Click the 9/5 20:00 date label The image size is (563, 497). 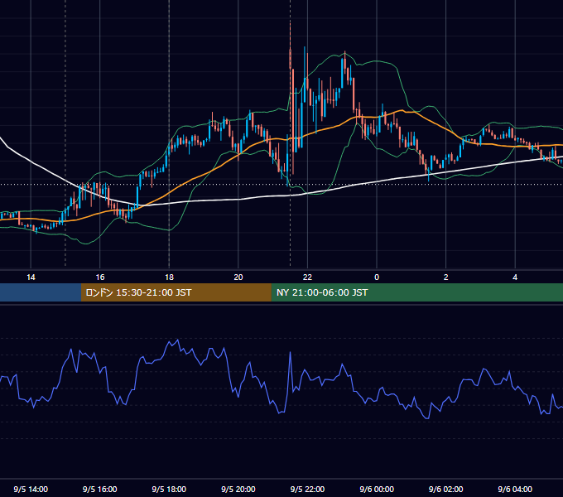click(238, 489)
